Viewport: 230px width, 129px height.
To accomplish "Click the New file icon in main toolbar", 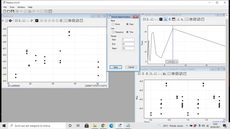I will click(x=5, y=11).
